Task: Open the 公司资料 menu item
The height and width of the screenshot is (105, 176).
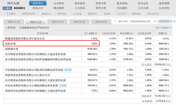Action: click(x=59, y=3)
